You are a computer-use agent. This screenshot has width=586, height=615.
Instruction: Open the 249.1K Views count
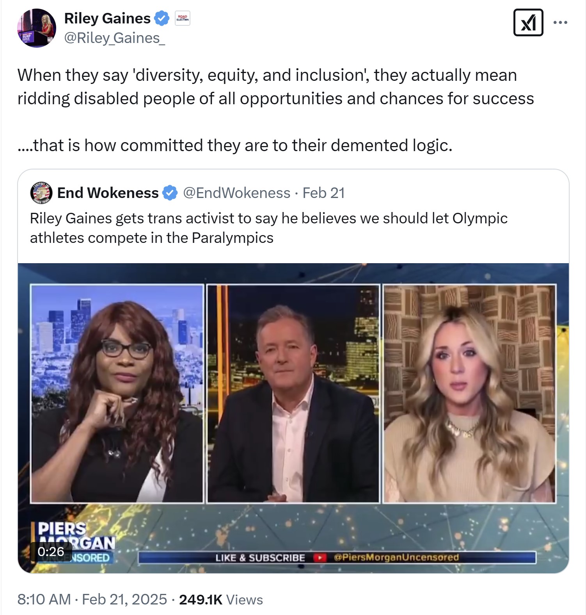221,599
